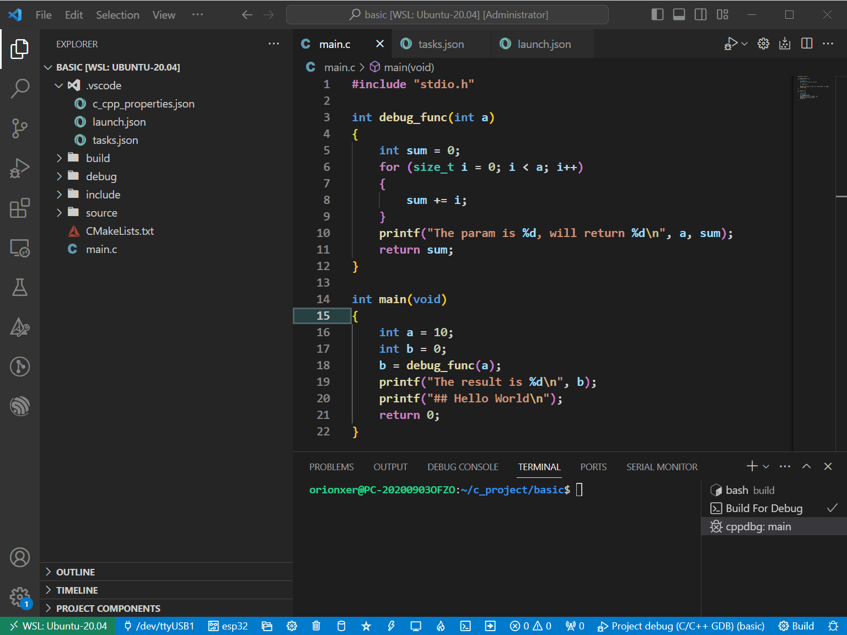Open the Espressif ESP-IDF icon

20,406
